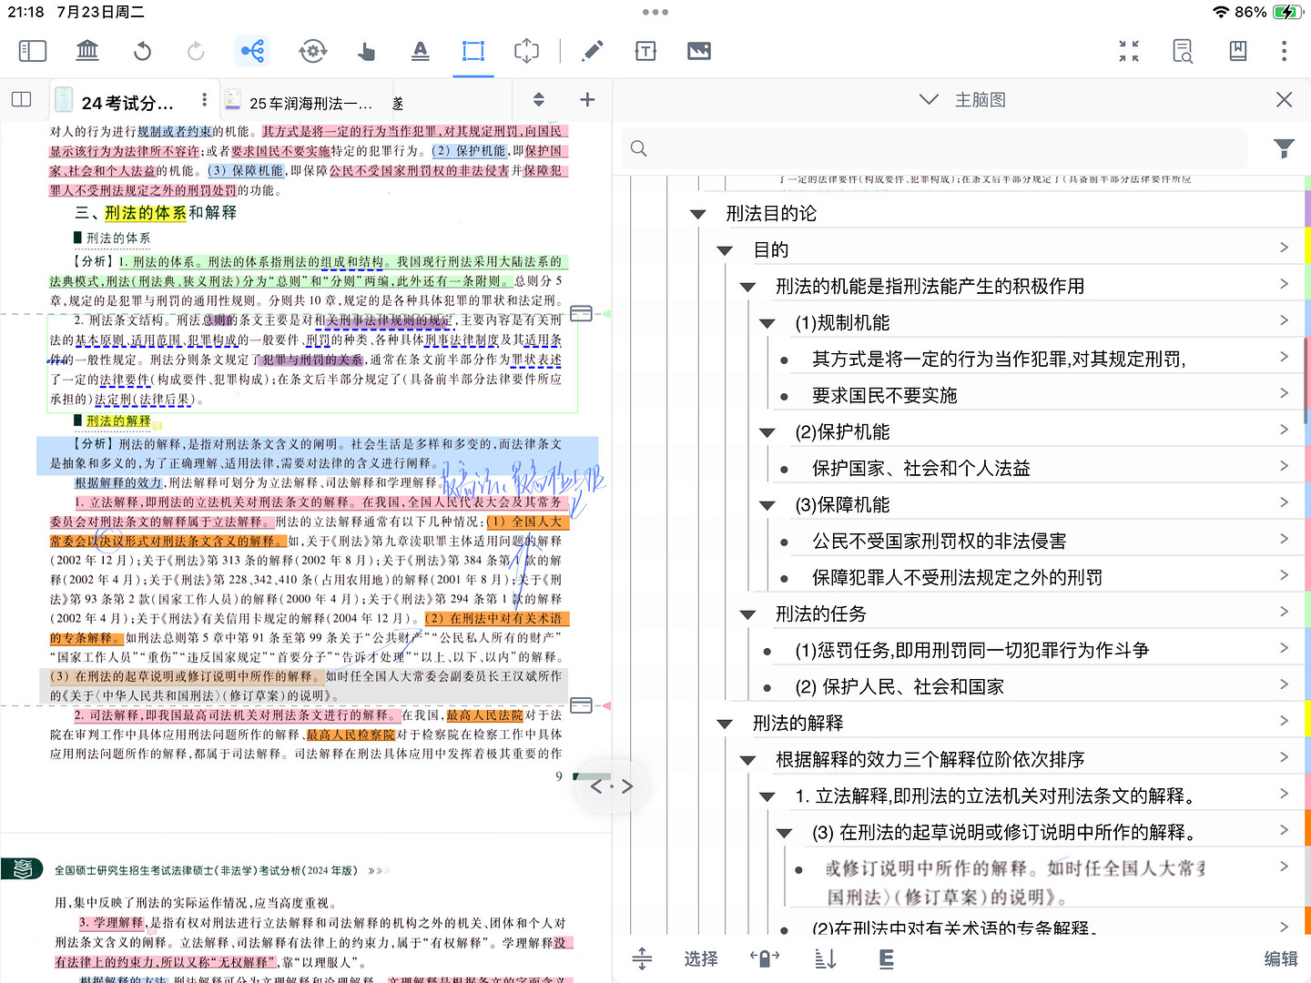Select the hand pan tool
This screenshot has width=1311, height=983.
tap(366, 51)
